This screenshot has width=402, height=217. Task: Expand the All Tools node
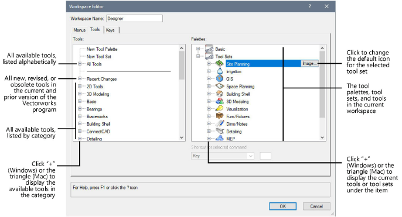click(80, 64)
